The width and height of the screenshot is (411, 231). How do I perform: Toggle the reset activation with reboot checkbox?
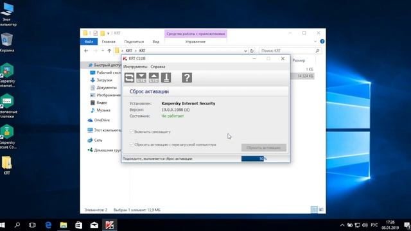[x=132, y=144]
